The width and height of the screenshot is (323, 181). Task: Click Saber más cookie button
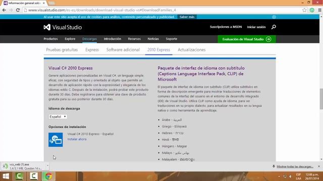pyautogui.click(x=187, y=17)
